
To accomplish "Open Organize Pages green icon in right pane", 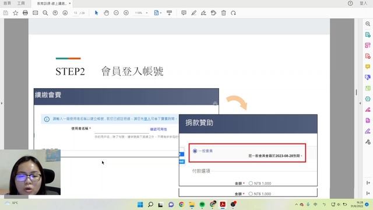I will click(368, 88).
